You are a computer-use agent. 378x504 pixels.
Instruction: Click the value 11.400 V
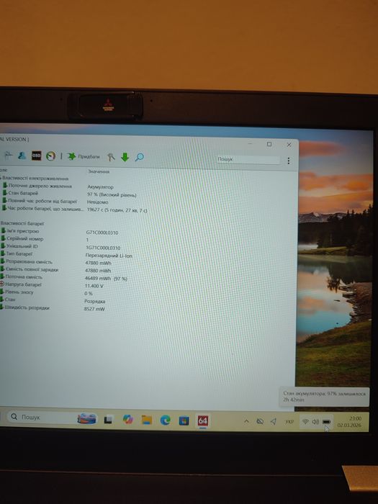point(94,286)
